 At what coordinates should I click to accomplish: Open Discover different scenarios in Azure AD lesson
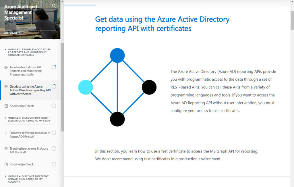30,135
